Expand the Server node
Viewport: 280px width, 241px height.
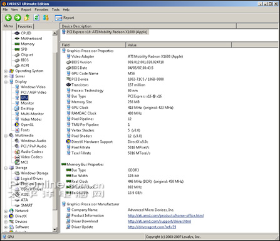click(6, 76)
